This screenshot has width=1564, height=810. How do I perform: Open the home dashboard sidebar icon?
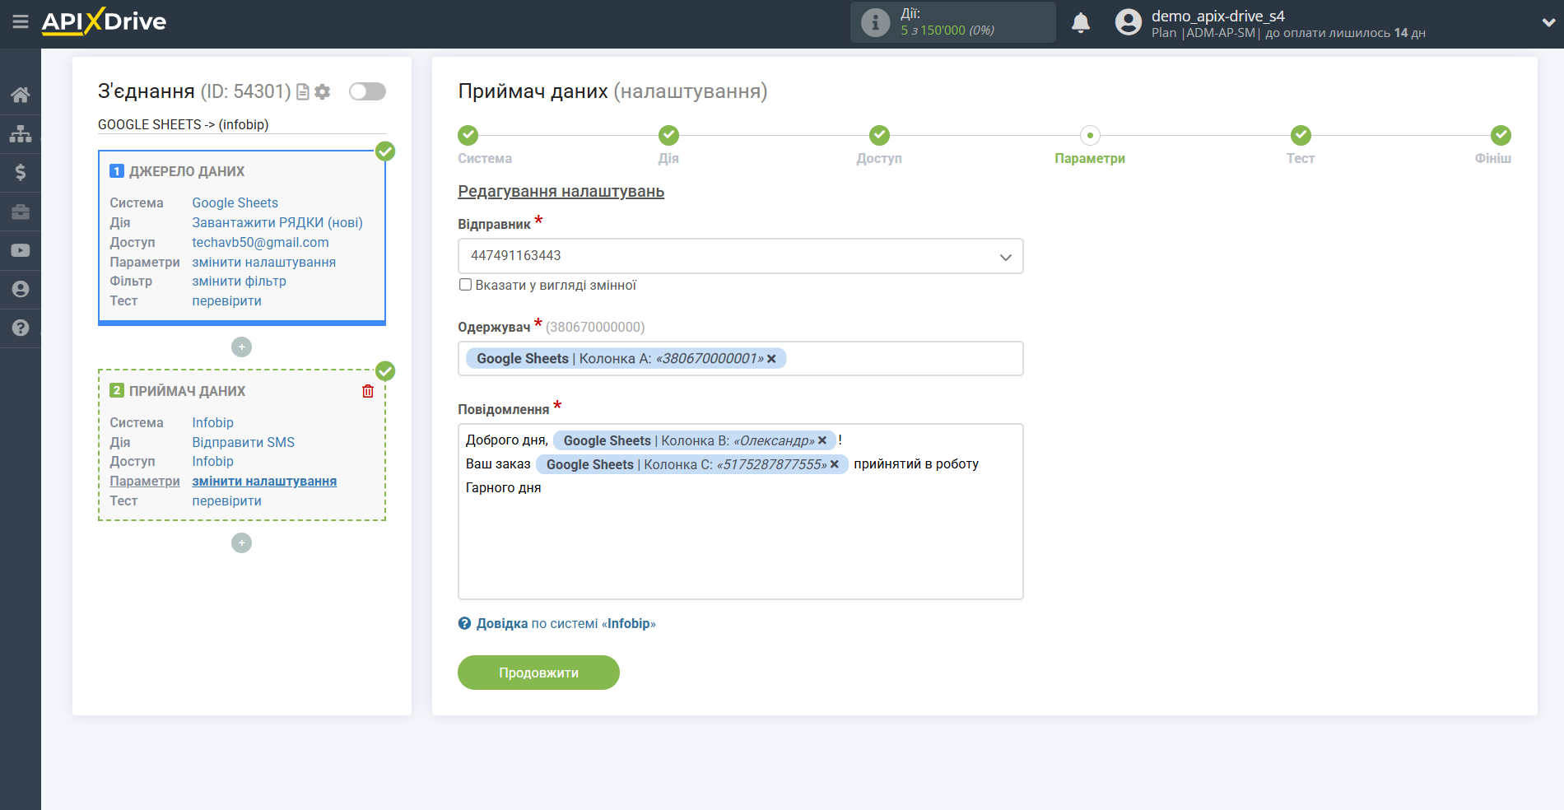click(x=21, y=95)
